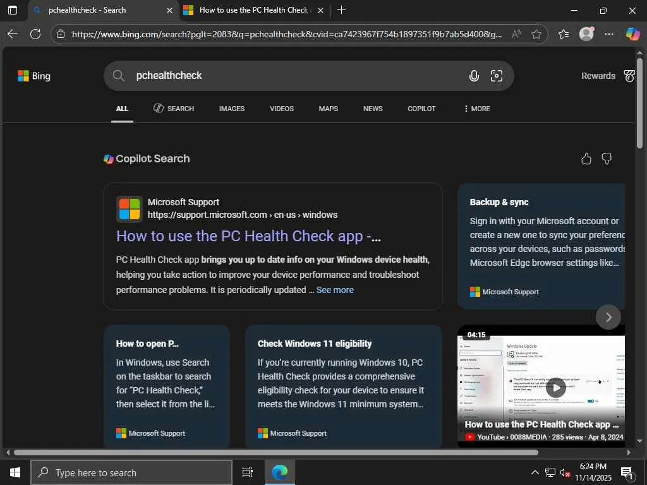Close the How to use the PC Health Check tab

pyautogui.click(x=320, y=10)
